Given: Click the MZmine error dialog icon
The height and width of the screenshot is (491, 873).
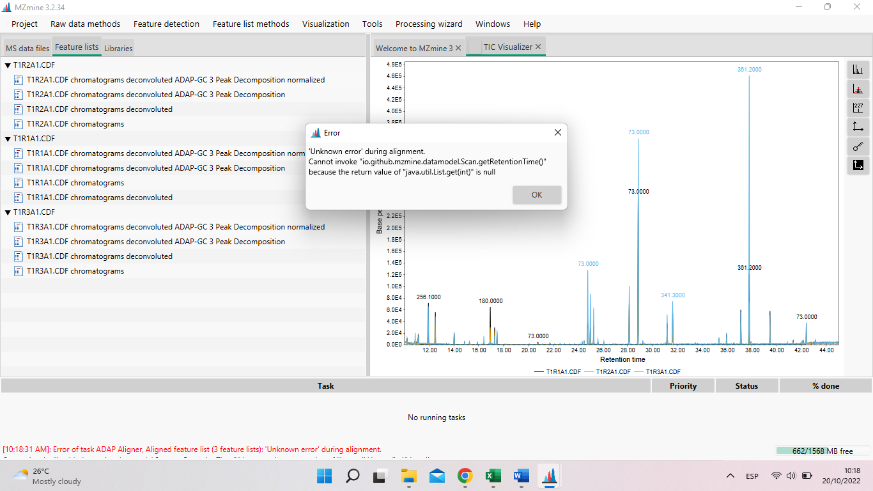Looking at the screenshot, I should click(314, 132).
